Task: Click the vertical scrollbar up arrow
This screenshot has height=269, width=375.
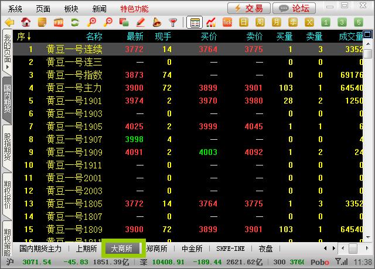Action: coord(368,44)
